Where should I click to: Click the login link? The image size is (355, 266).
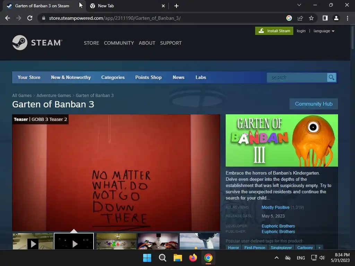(x=301, y=31)
